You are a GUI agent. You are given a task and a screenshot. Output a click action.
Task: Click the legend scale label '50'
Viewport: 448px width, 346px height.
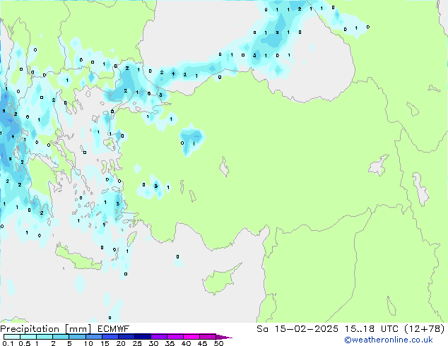tap(218, 343)
